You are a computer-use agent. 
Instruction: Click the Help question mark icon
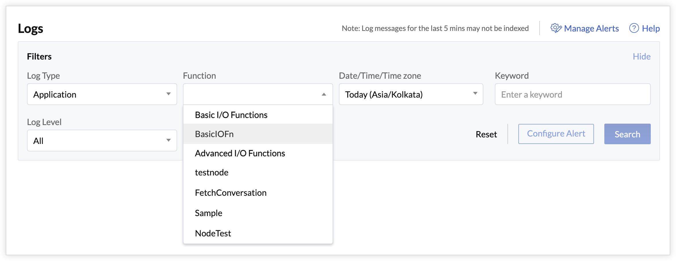[634, 28]
